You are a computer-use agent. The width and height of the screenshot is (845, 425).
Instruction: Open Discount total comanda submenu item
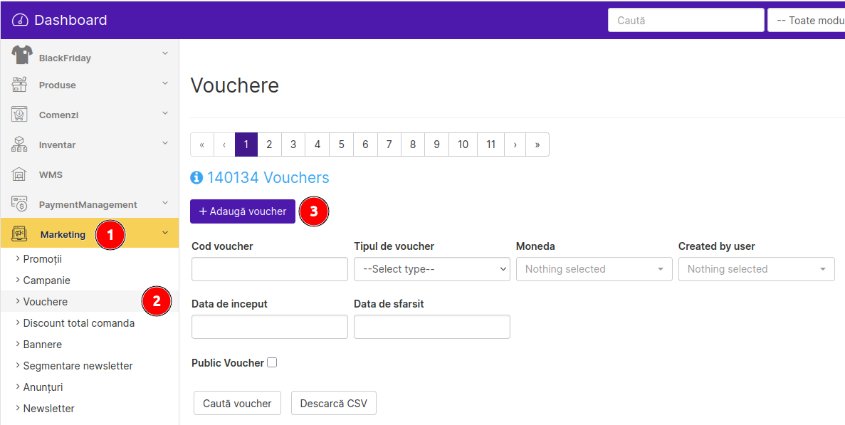(78, 323)
